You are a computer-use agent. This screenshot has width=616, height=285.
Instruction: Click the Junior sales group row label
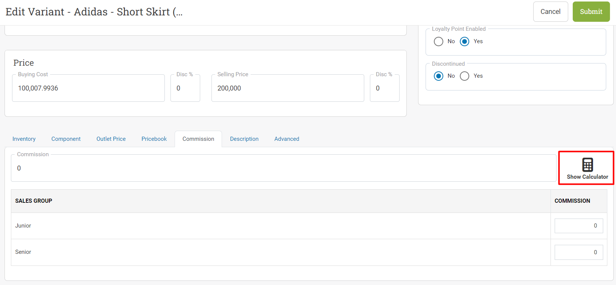click(x=23, y=226)
